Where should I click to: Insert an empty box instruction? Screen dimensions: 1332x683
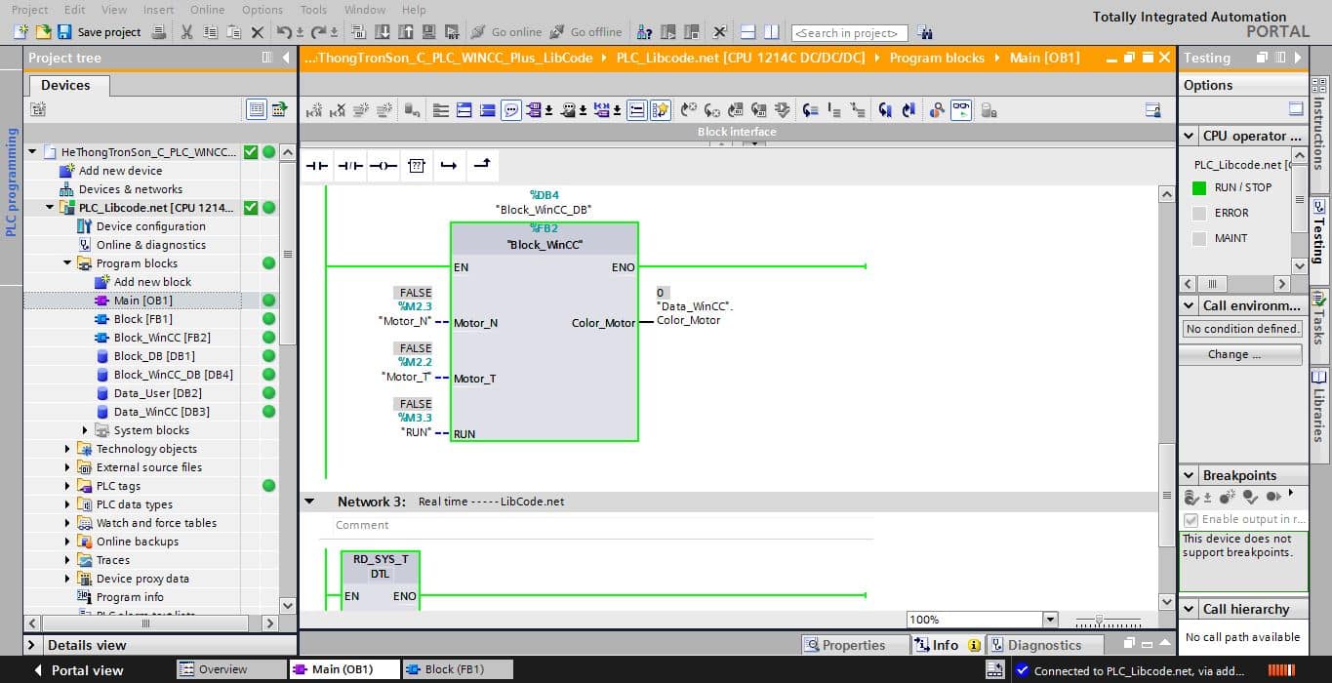417,166
